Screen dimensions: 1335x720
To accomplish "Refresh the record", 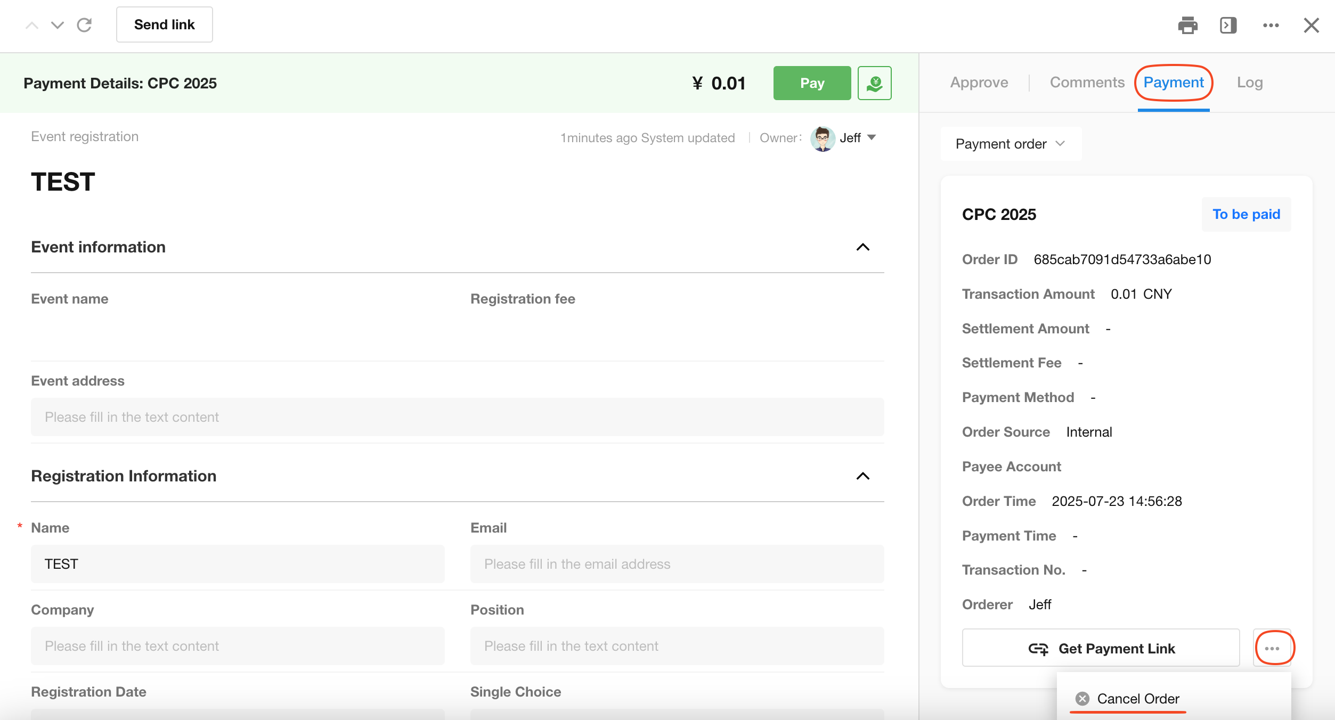I will [84, 25].
